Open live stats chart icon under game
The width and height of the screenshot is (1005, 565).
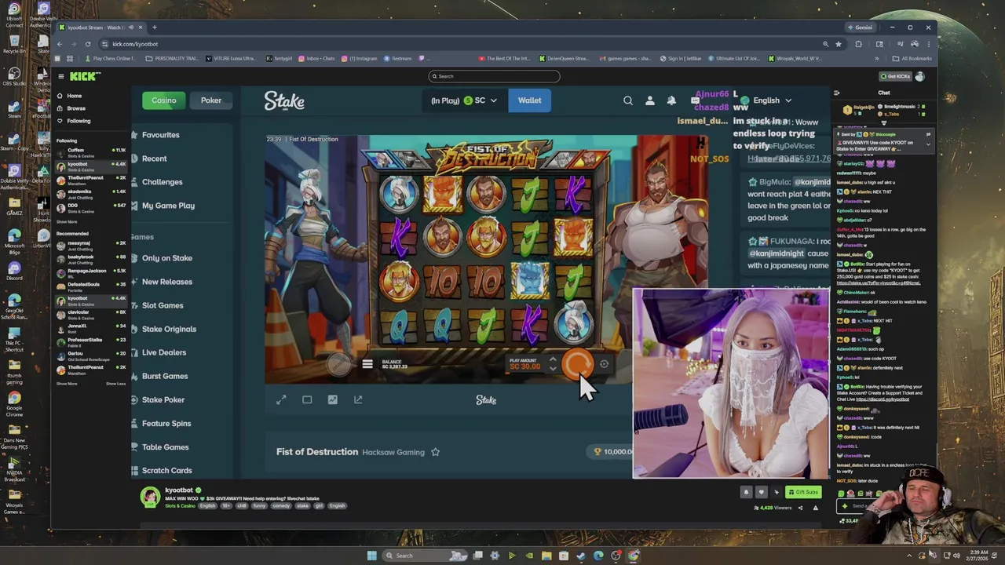[333, 399]
